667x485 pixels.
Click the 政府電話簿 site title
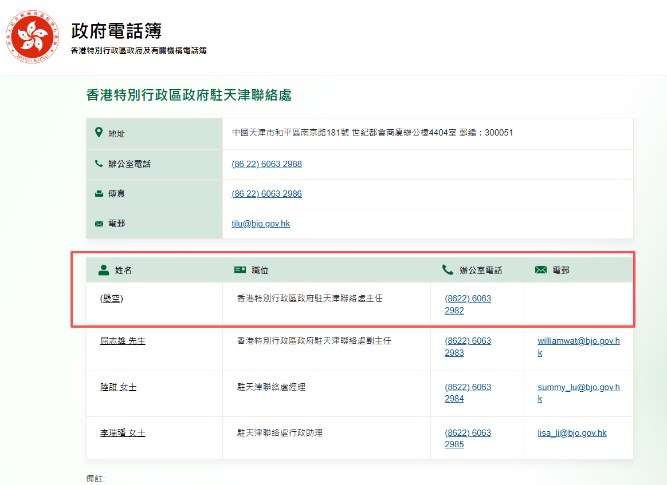tap(116, 30)
